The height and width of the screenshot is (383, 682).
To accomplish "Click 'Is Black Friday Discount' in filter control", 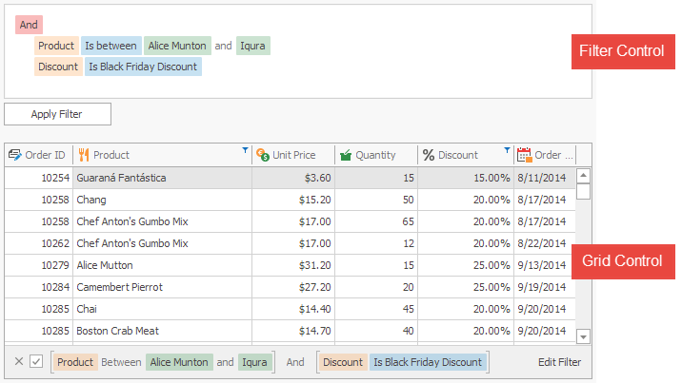I will (143, 67).
